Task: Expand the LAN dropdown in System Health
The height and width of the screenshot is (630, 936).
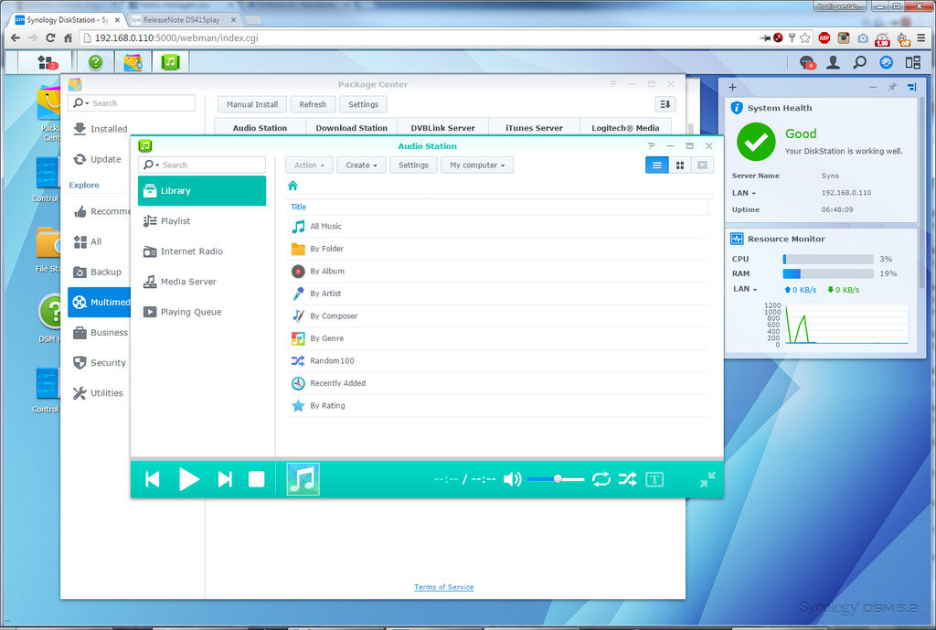Action: point(744,194)
